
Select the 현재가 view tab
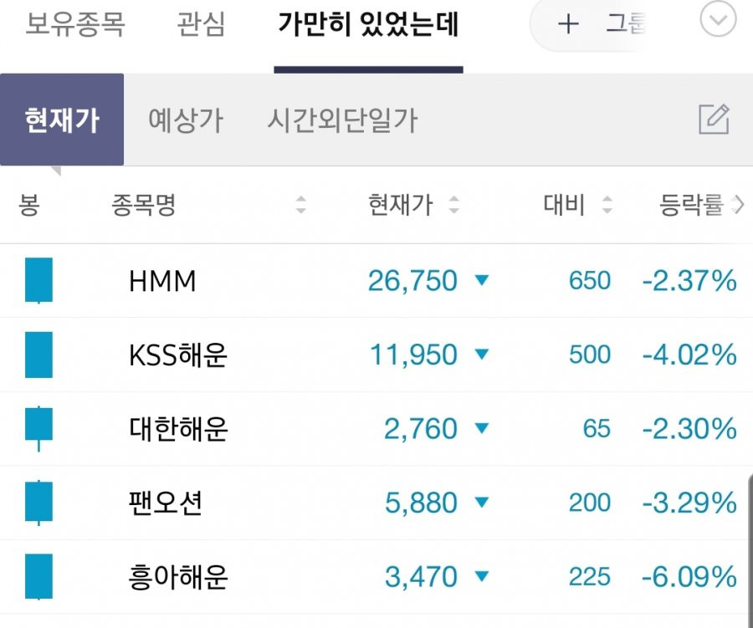62,120
